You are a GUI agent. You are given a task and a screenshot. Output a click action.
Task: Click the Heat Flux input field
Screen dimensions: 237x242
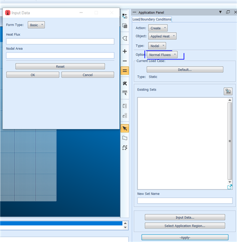60,41
